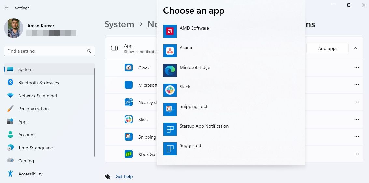Select AMD Software text label
The width and height of the screenshot is (369, 183).
pos(194,28)
